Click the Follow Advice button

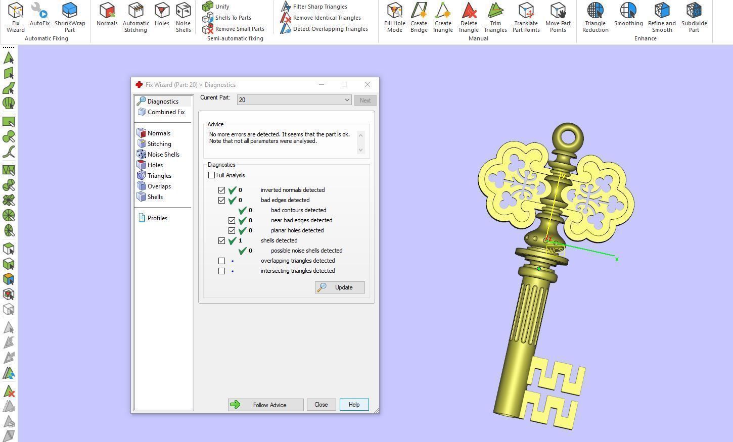point(265,405)
